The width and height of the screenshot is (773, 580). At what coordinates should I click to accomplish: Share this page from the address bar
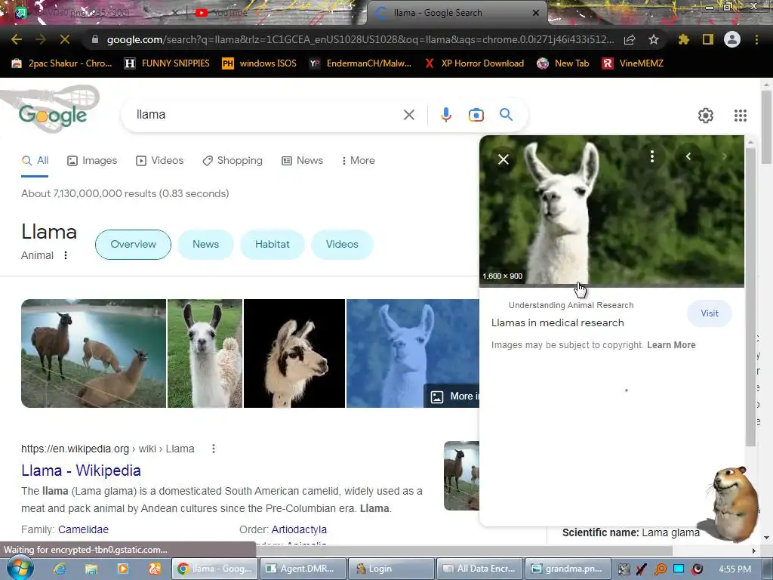coord(630,39)
